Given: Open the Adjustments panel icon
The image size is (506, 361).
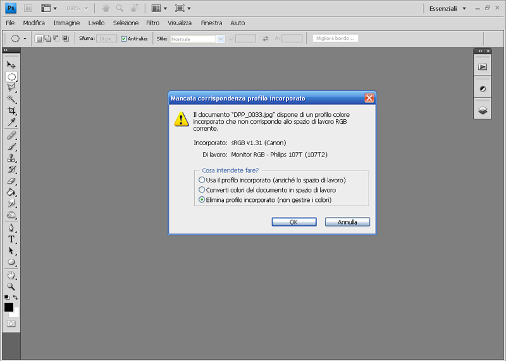Looking at the screenshot, I should pyautogui.click(x=483, y=89).
